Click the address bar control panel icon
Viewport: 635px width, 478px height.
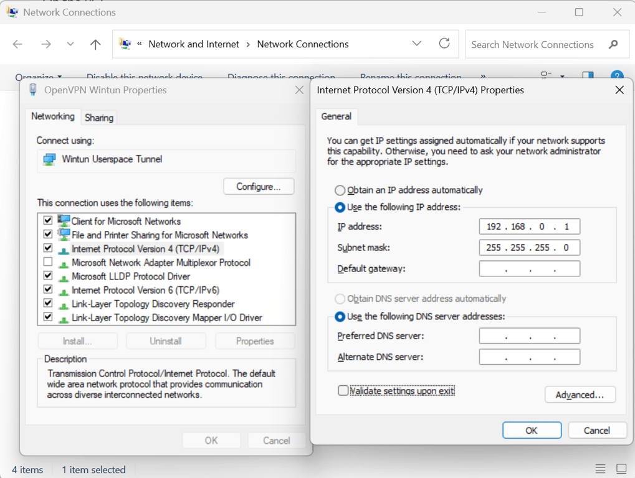tap(125, 44)
